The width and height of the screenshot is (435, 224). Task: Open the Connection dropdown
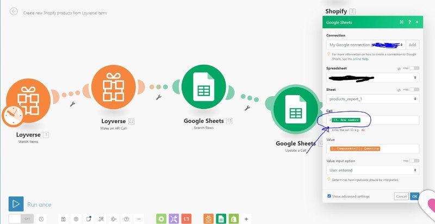(366, 45)
